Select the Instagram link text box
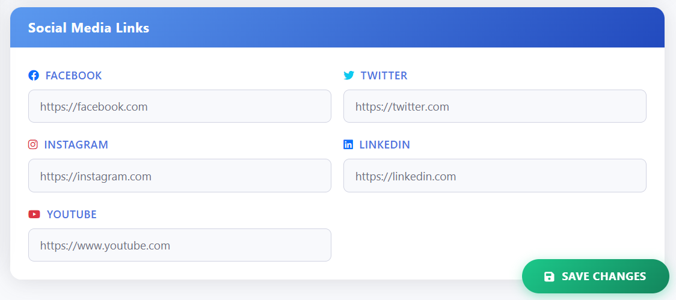 (x=179, y=176)
